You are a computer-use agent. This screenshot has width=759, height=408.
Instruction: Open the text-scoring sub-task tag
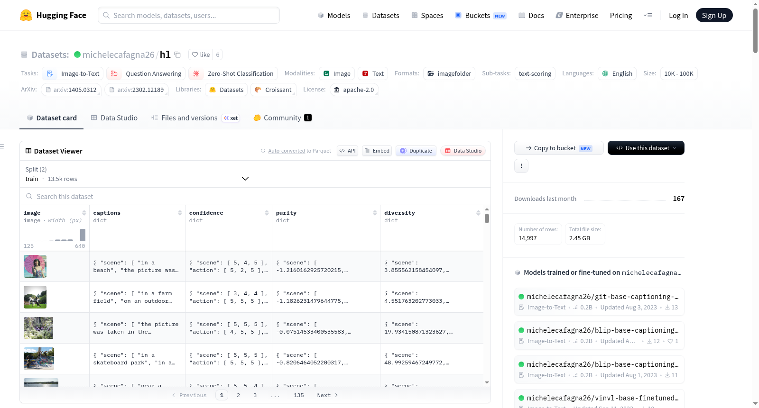[x=535, y=73]
